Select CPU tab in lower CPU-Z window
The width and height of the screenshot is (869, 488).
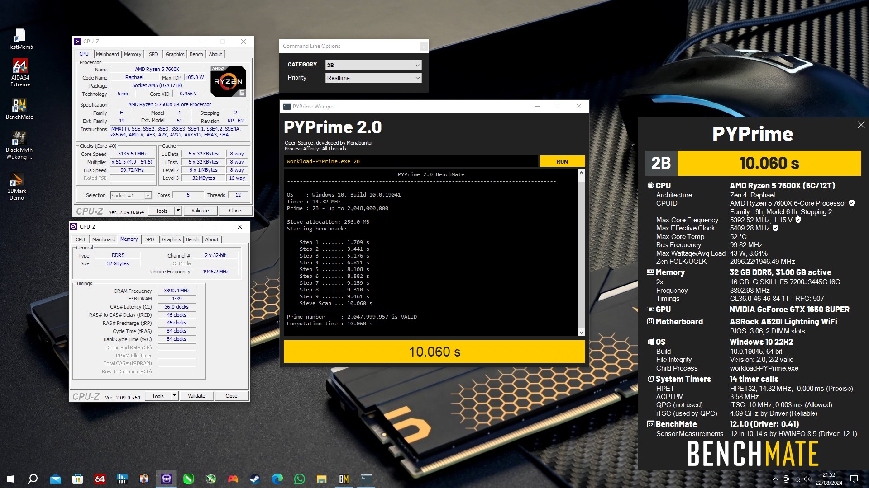(80, 239)
